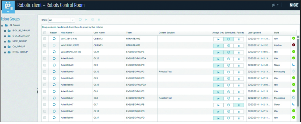
Task: Click RoboticsTest solution in the GL10 row
Action: coord(165,71)
